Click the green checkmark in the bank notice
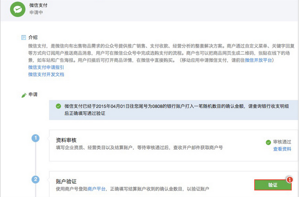 pyautogui.click(x=58, y=106)
